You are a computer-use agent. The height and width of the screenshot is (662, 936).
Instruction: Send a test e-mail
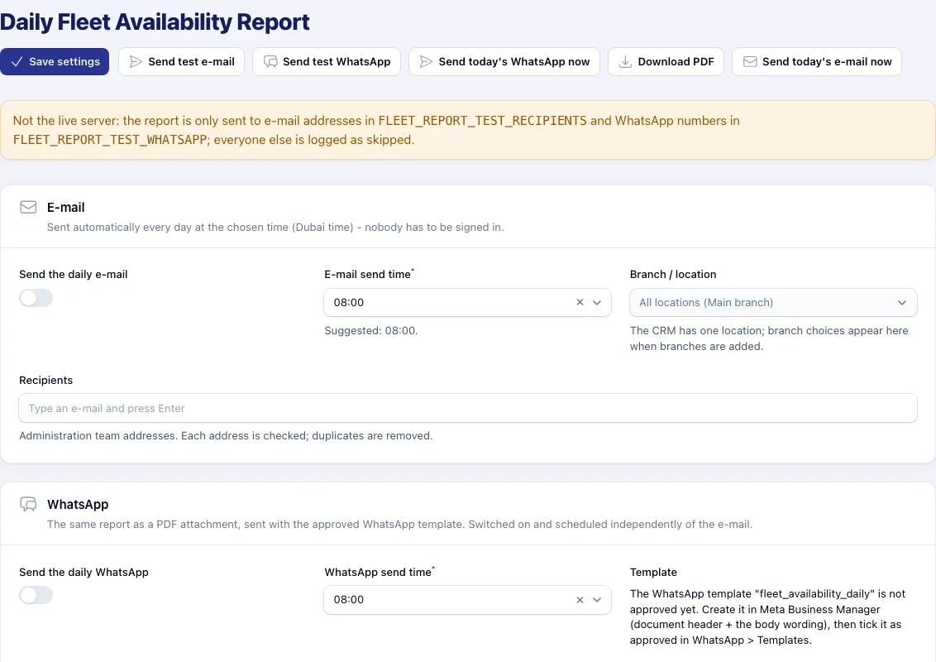coord(181,61)
